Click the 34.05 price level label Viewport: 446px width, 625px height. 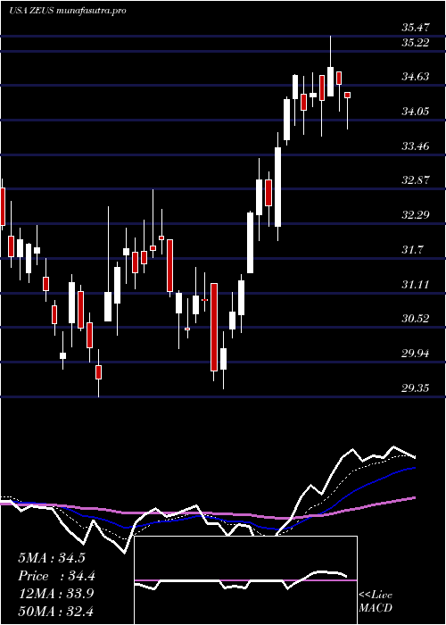pyautogui.click(x=416, y=112)
